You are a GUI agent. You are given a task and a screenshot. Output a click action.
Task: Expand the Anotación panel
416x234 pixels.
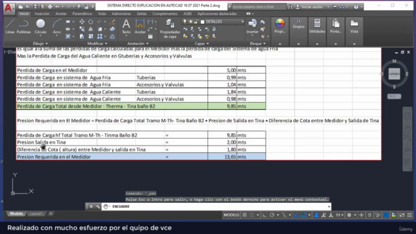coord(138,44)
